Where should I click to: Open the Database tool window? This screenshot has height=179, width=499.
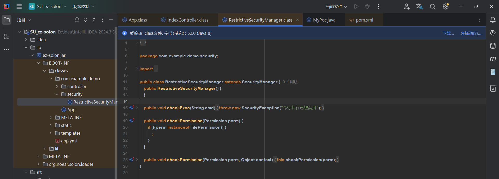[x=493, y=46]
